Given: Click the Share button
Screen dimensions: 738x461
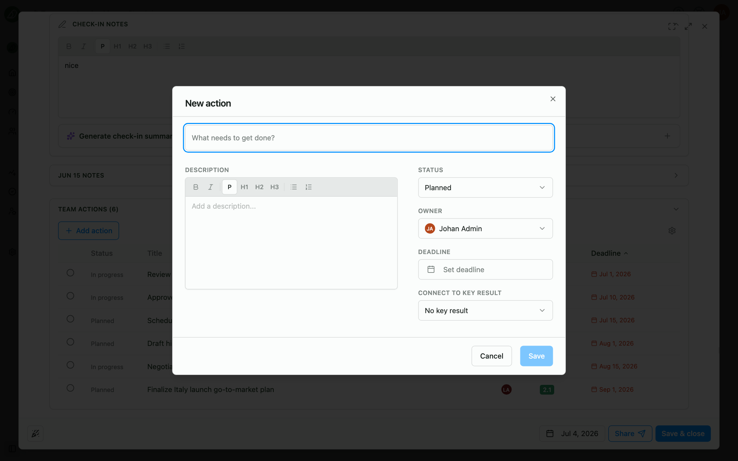Looking at the screenshot, I should click(630, 434).
